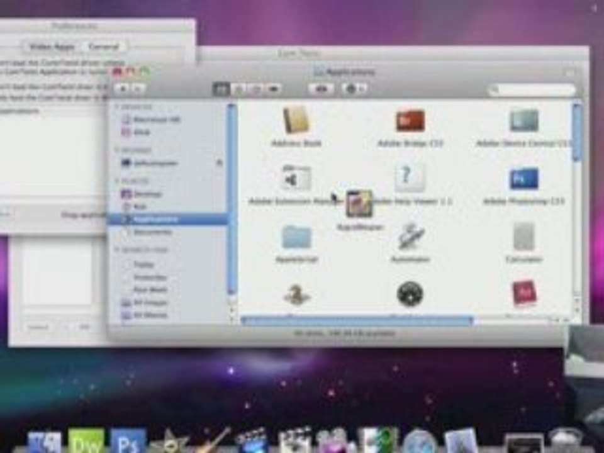Collapse the SEARCH FOR section in the sidebar
Viewport: 604px width, 453px height.
(117, 250)
